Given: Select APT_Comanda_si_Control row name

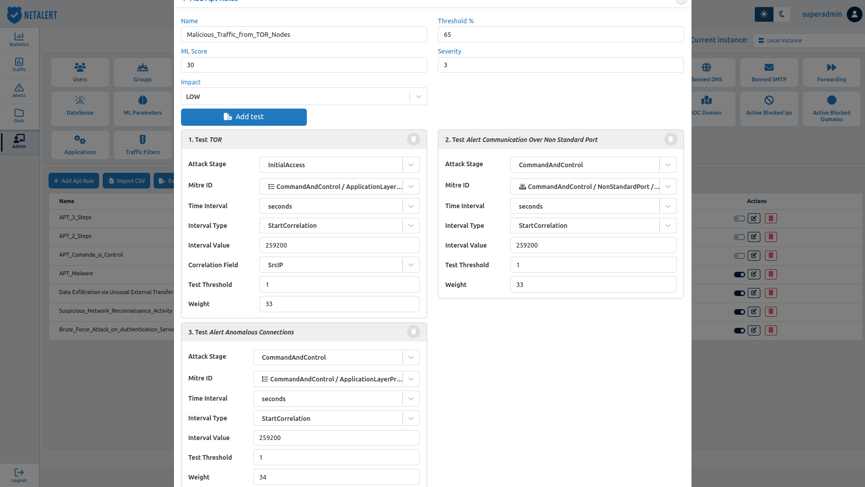Looking at the screenshot, I should (x=91, y=255).
